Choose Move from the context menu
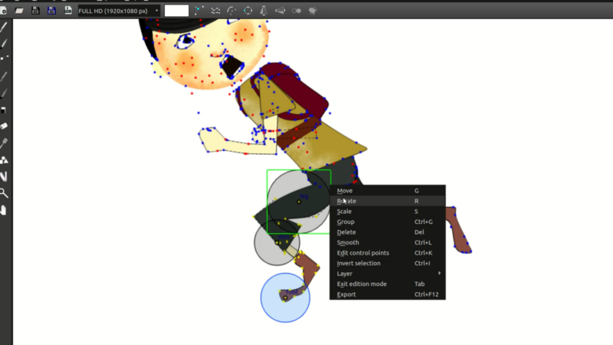The width and height of the screenshot is (613, 345). click(x=388, y=190)
